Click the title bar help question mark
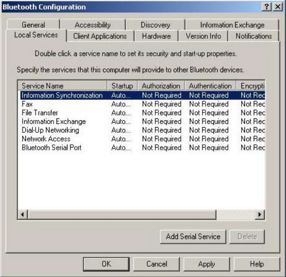The height and width of the screenshot is (277, 286). [267, 7]
